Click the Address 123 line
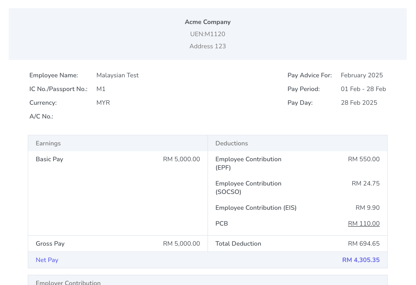The image size is (416, 285). pyautogui.click(x=208, y=46)
